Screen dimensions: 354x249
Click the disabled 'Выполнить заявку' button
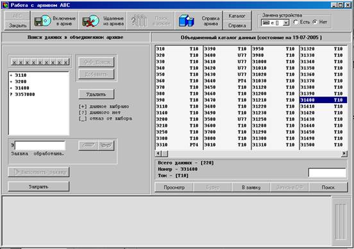tap(38, 172)
